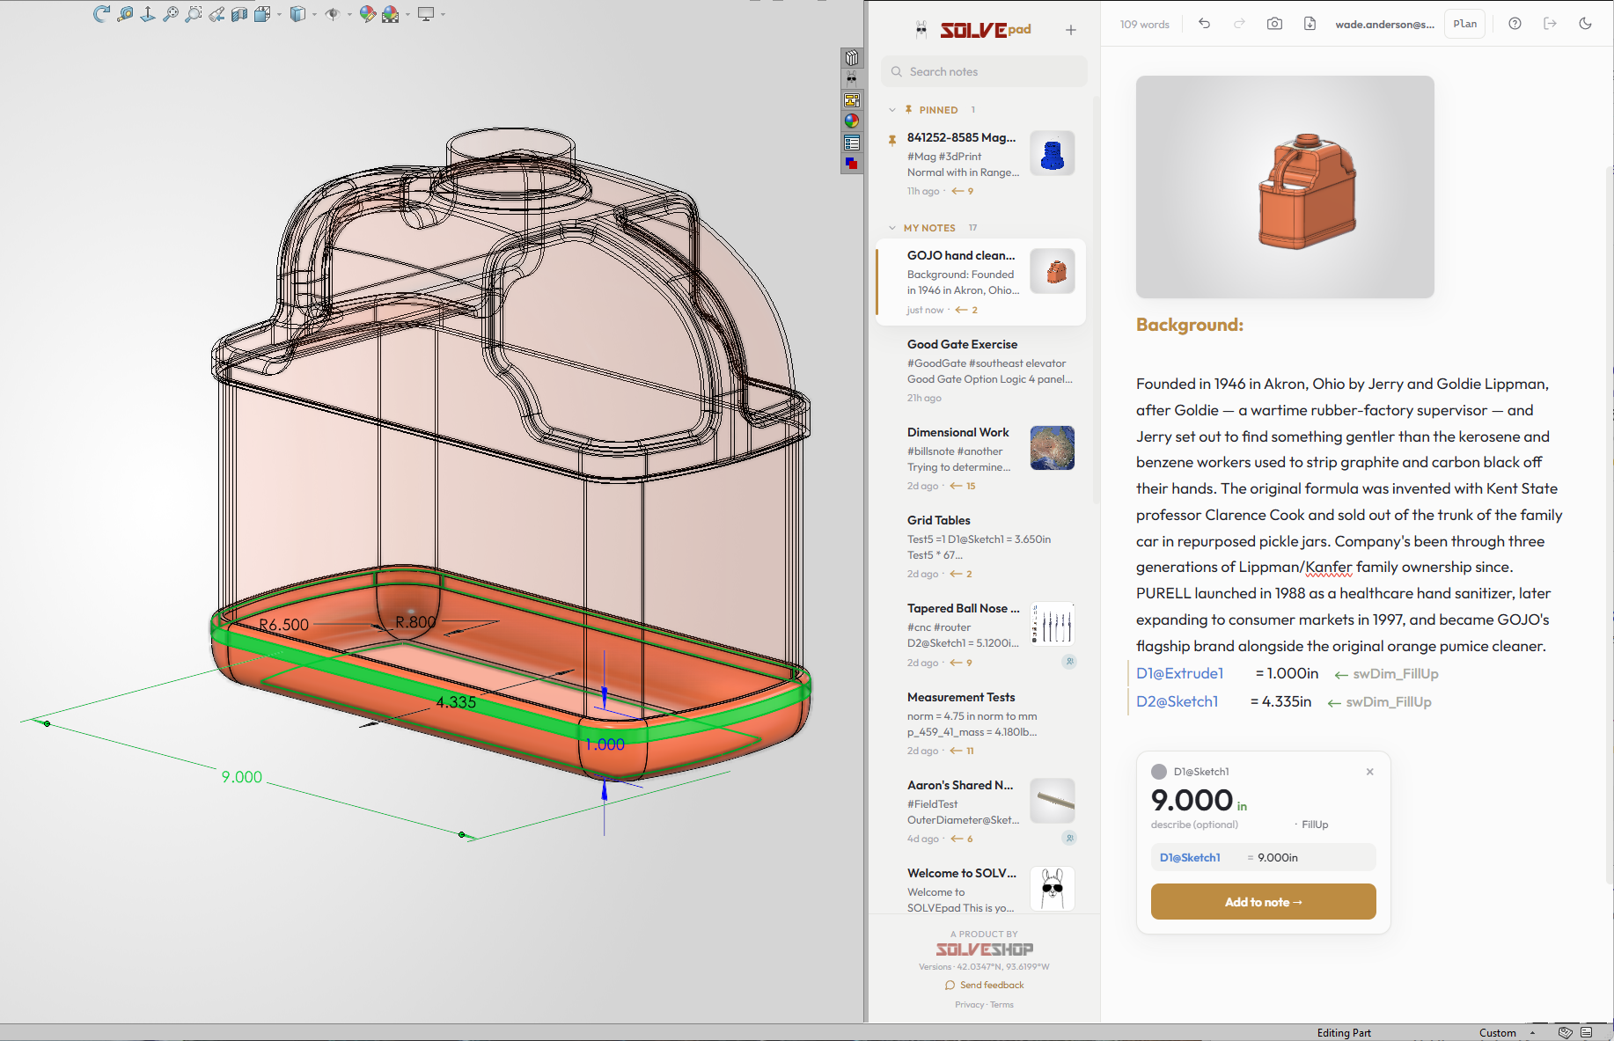Click the View Orientation cube icon
The height and width of the screenshot is (1041, 1614).
pyautogui.click(x=262, y=13)
